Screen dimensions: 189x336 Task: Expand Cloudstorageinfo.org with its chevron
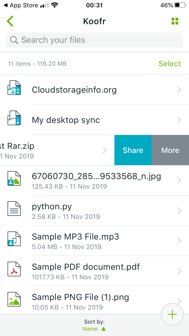(x=179, y=90)
